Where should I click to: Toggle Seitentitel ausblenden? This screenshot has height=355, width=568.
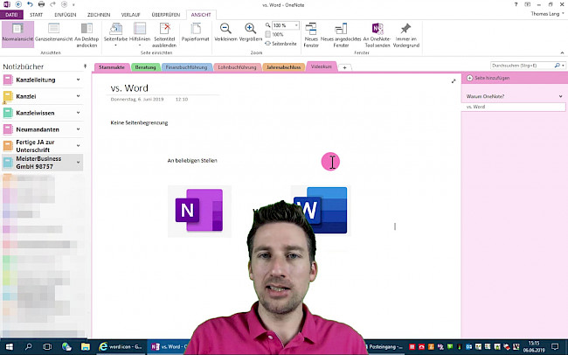coord(164,33)
